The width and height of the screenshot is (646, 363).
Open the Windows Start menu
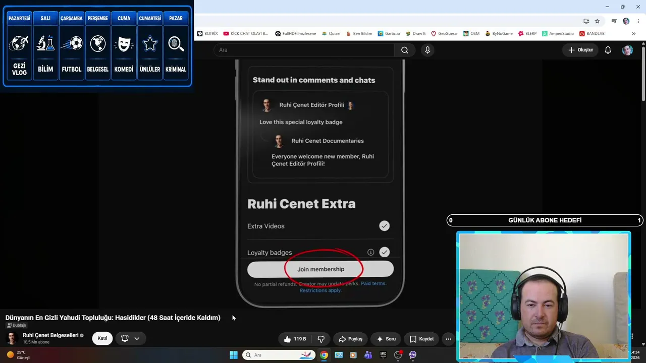[234, 355]
